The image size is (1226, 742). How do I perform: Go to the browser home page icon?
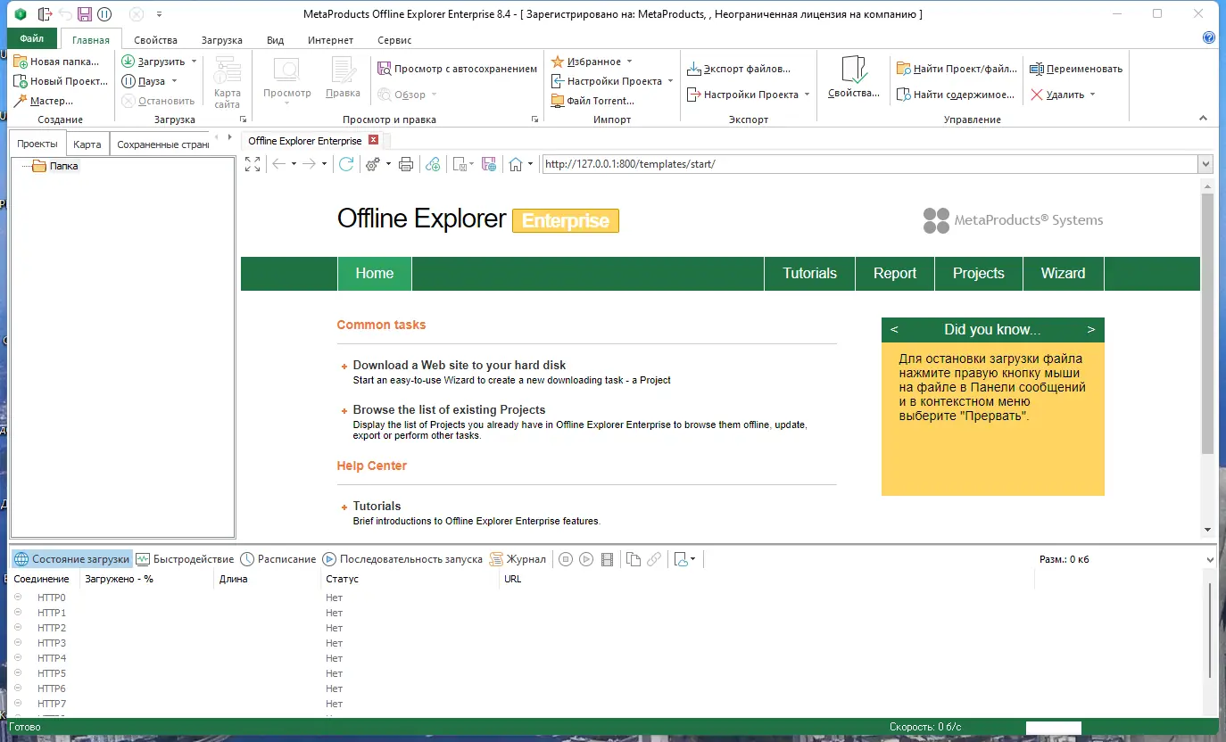point(515,164)
